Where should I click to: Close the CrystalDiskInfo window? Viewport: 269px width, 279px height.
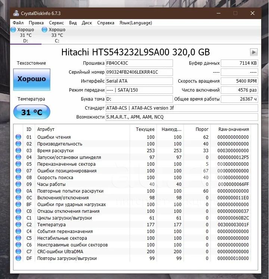click(253, 13)
